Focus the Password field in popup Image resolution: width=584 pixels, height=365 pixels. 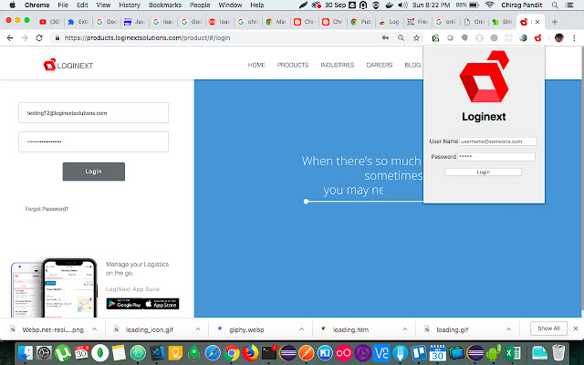click(496, 157)
